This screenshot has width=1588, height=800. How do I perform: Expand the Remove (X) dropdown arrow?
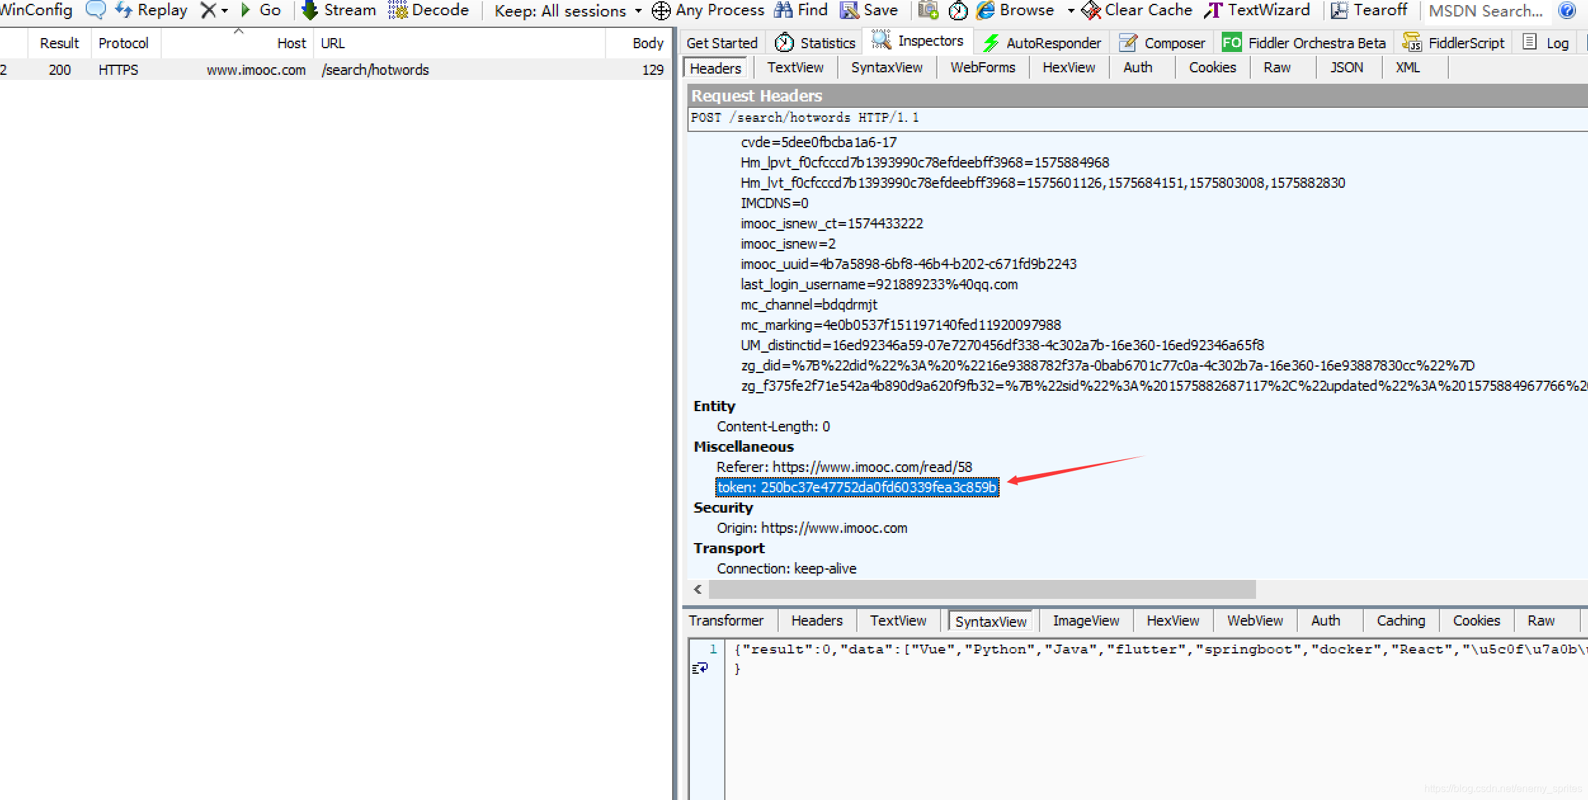(x=225, y=11)
